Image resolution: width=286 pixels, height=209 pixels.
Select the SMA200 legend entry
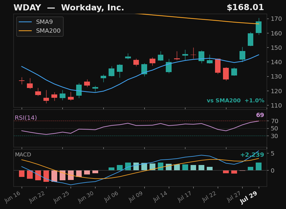click(40, 31)
